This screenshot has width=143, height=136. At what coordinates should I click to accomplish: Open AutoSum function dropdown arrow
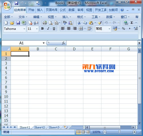point(136,23)
